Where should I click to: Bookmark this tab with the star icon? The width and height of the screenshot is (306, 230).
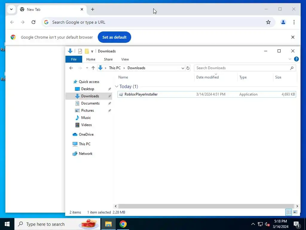pos(268,22)
